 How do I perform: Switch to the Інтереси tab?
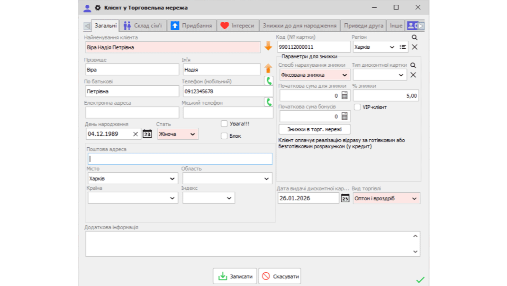point(238,26)
